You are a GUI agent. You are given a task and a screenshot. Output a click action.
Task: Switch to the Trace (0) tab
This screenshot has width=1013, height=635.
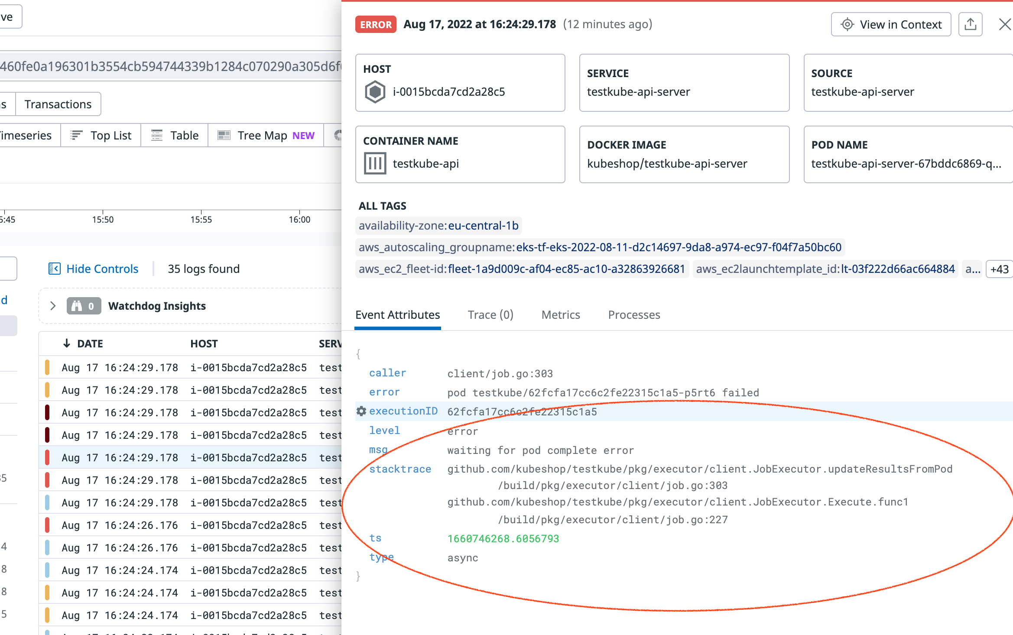[490, 314]
